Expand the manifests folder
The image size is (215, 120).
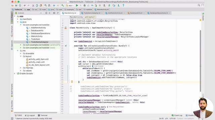(x=18, y=19)
